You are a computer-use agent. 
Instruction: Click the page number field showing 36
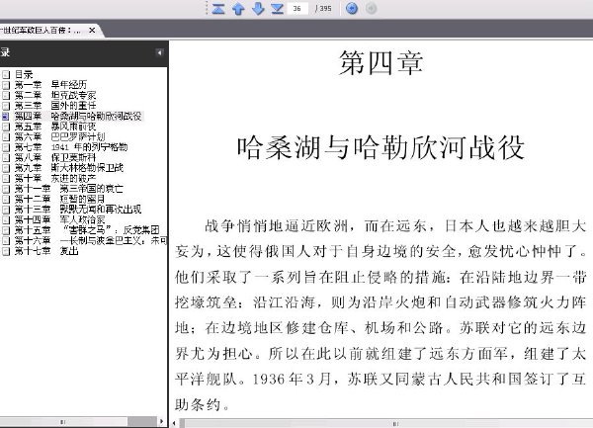pyautogui.click(x=297, y=8)
